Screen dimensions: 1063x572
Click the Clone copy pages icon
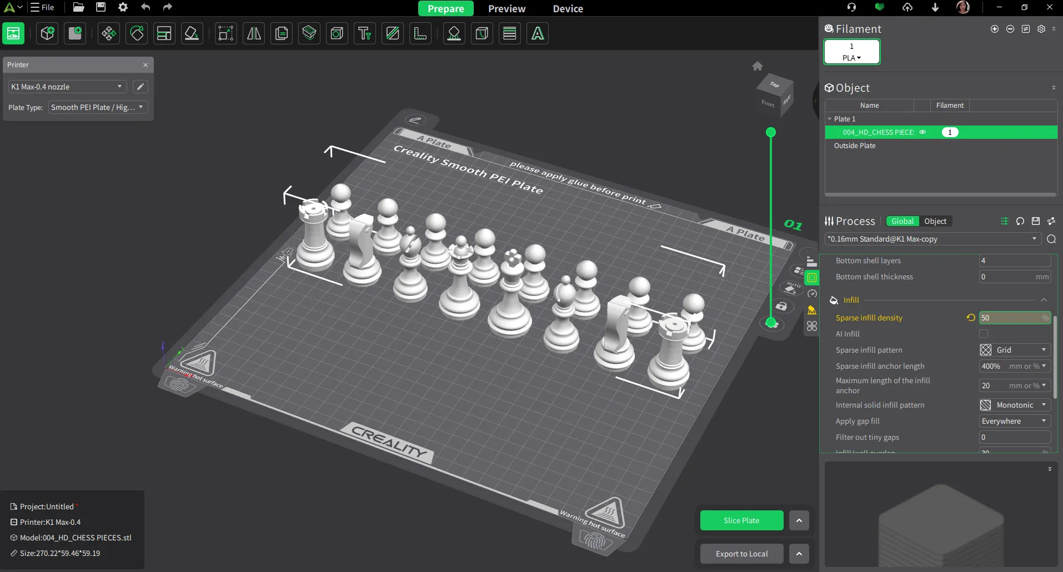(282, 33)
